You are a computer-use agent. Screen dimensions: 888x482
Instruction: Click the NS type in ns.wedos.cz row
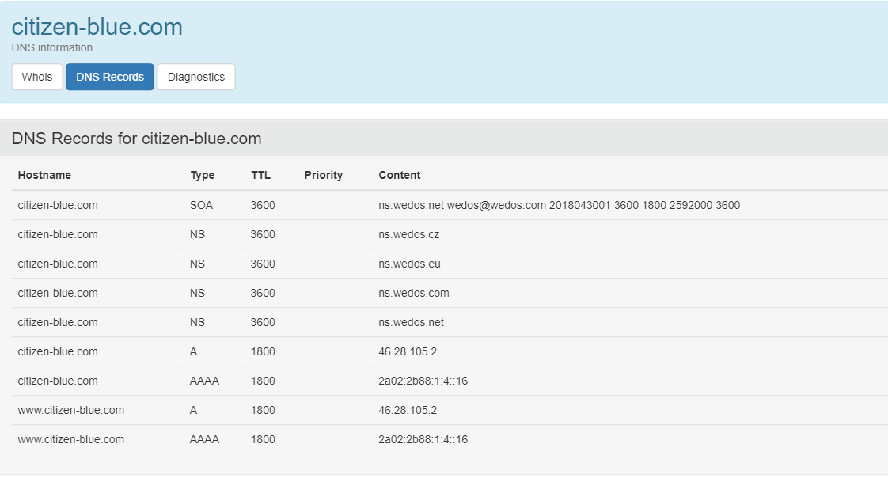pos(197,234)
